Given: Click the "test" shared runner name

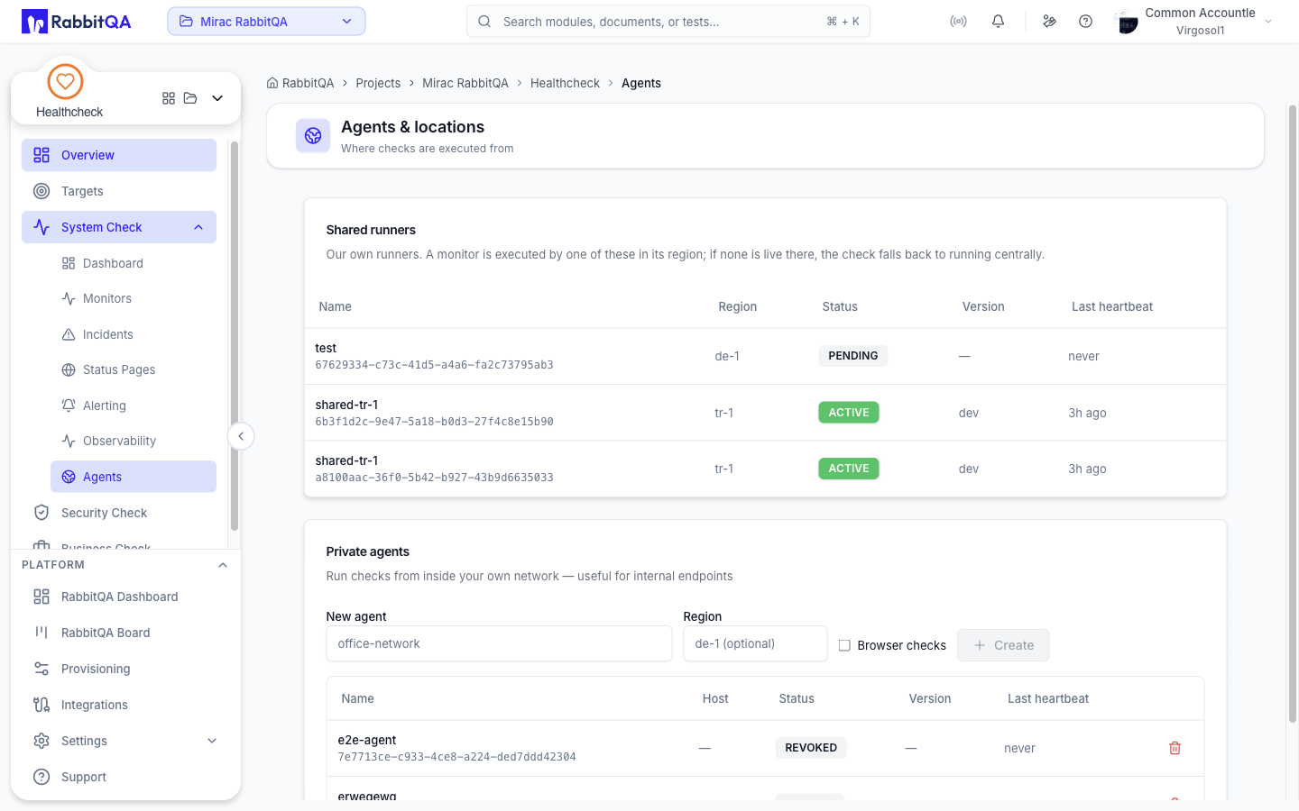Looking at the screenshot, I should point(326,348).
